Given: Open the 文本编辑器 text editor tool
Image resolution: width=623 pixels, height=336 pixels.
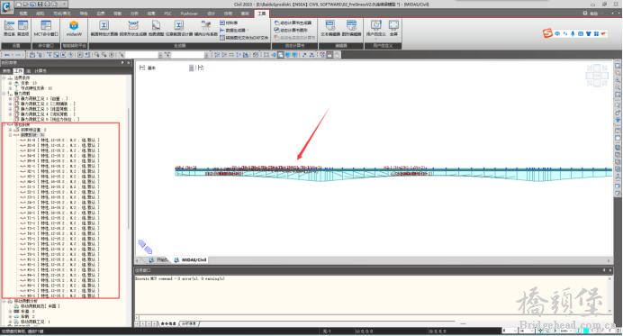Looking at the screenshot, I should (330, 28).
